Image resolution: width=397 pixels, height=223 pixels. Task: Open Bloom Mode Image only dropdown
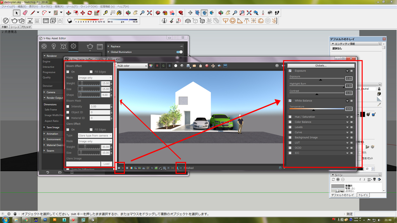(95, 77)
